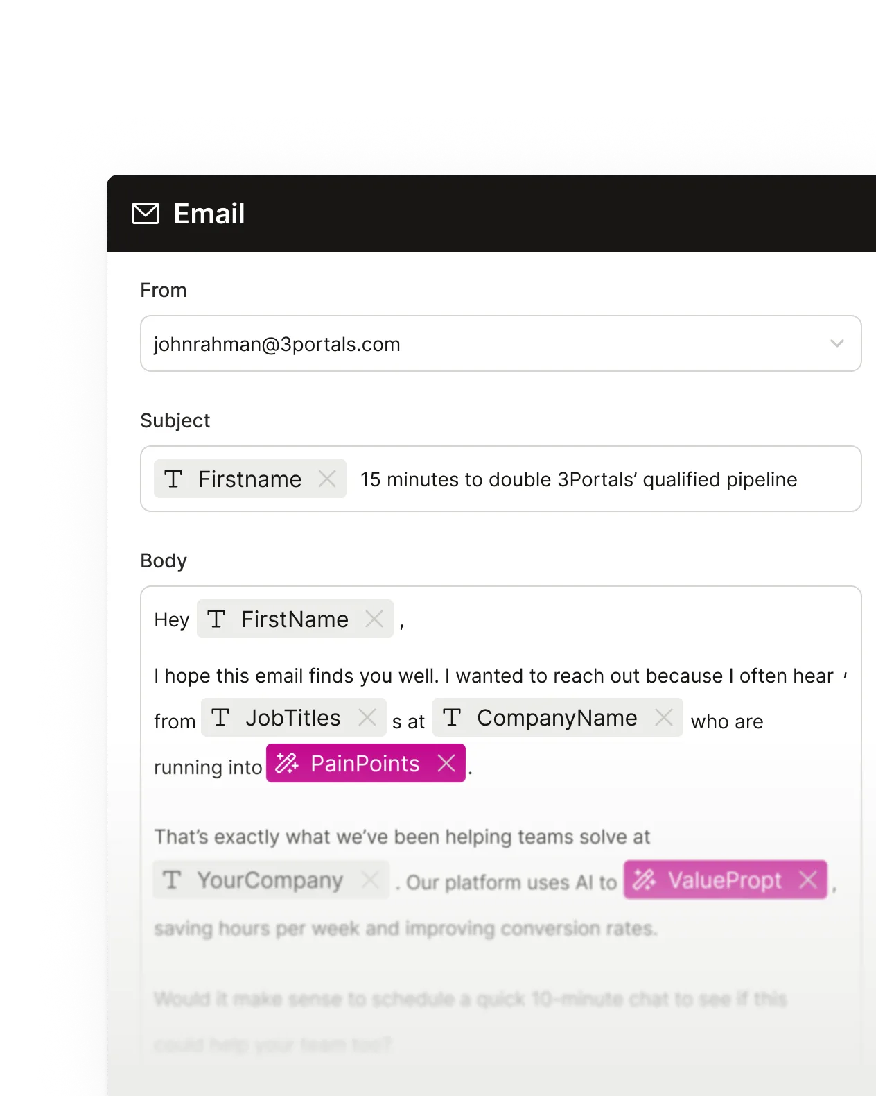
Task: Click the subject line after the Firstname tag
Action: pyautogui.click(x=579, y=479)
